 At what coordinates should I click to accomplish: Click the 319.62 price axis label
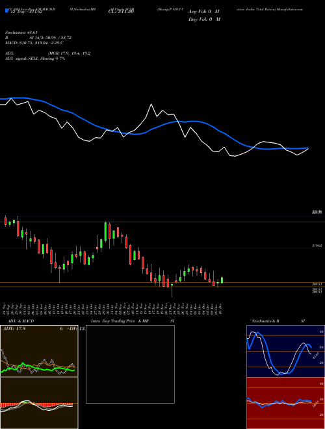[x=317, y=246]
